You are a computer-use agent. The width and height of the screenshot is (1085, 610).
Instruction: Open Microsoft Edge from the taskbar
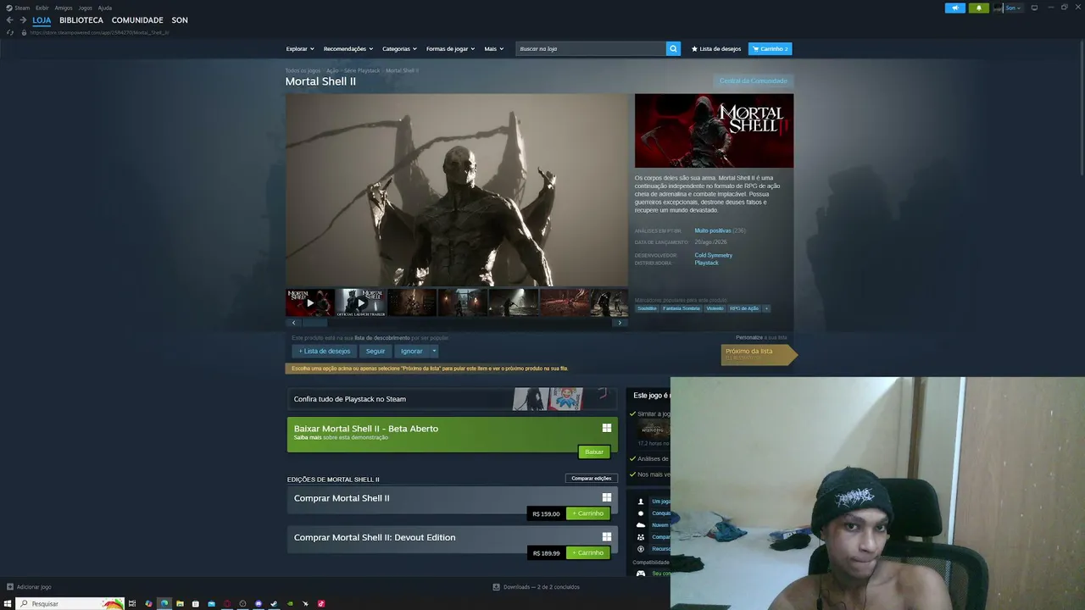(x=164, y=603)
